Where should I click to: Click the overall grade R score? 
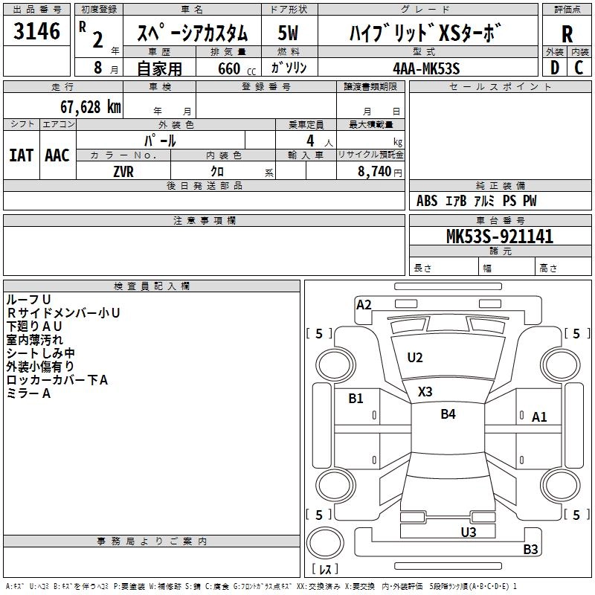coord(567,34)
